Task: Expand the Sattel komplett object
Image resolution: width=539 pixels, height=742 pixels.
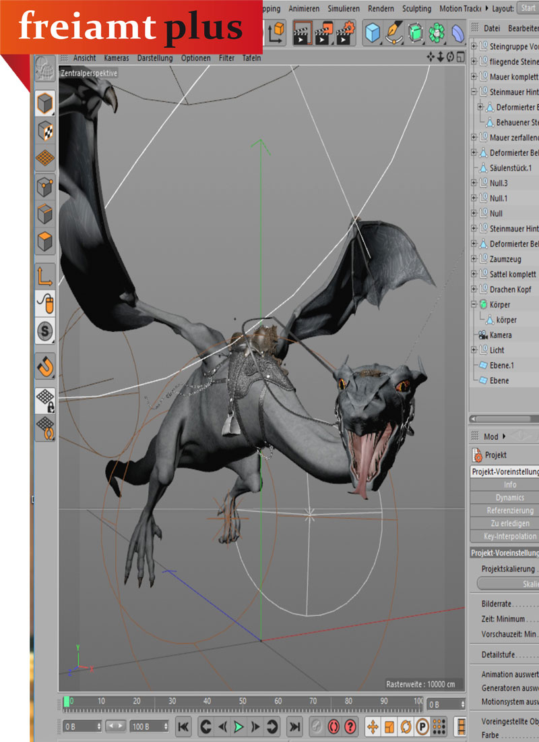Action: coord(474,274)
